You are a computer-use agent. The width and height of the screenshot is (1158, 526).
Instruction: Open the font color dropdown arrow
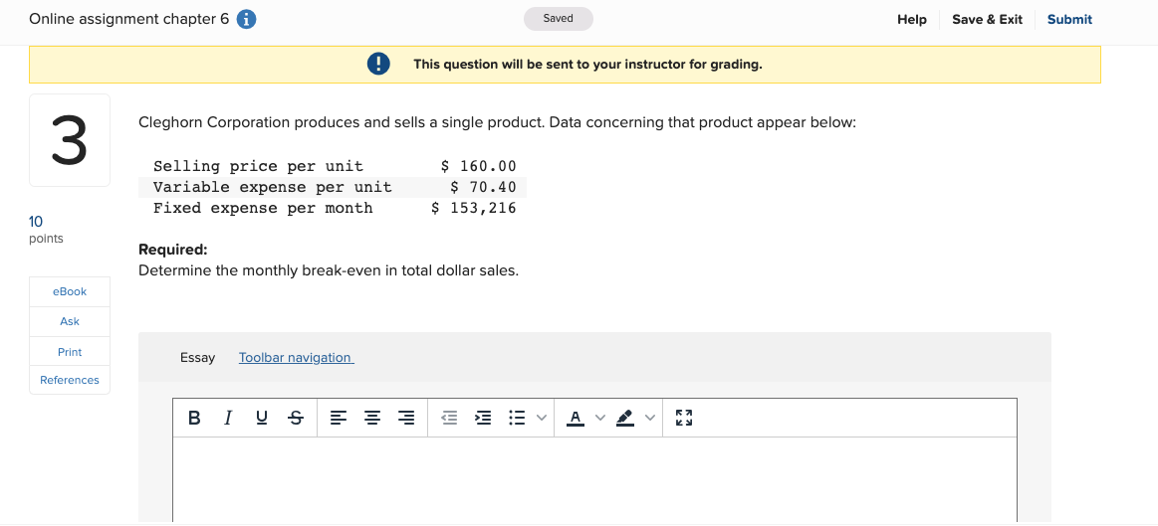click(599, 419)
